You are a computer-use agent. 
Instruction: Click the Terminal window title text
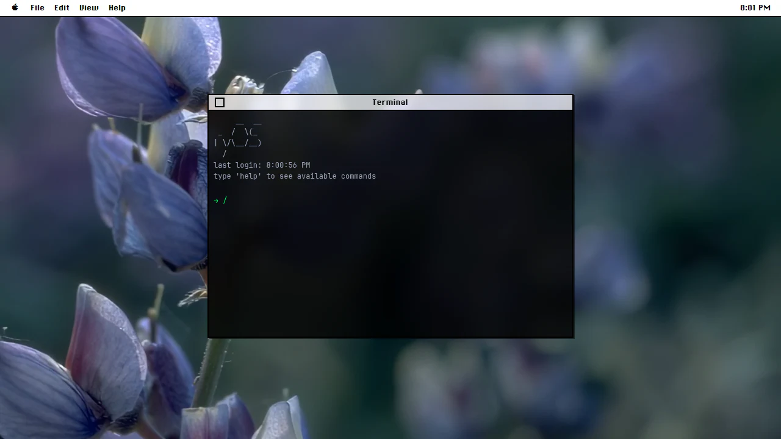pos(390,102)
